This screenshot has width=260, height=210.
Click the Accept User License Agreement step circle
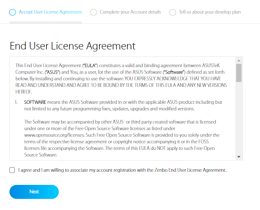[13, 12]
